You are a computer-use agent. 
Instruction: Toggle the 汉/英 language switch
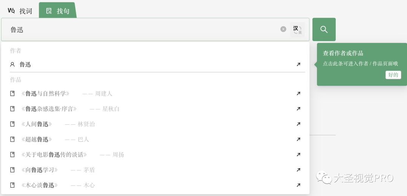coord(297,29)
